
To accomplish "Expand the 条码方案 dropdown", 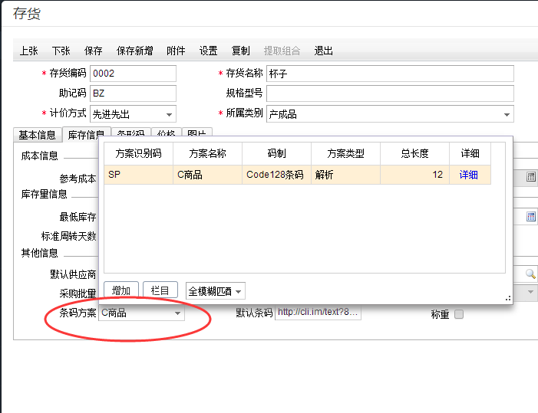I will (177, 313).
